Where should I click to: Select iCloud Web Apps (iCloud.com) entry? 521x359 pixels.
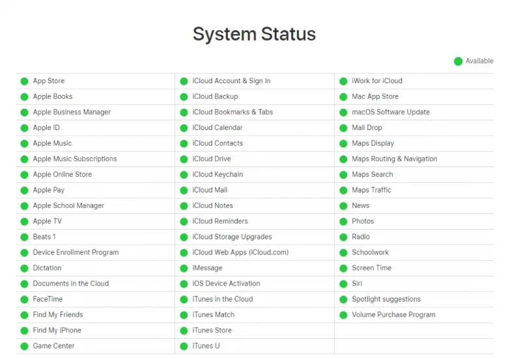click(x=240, y=252)
